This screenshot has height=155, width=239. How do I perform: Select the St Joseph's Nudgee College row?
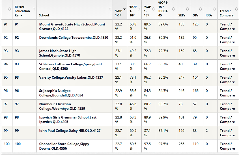(120, 93)
